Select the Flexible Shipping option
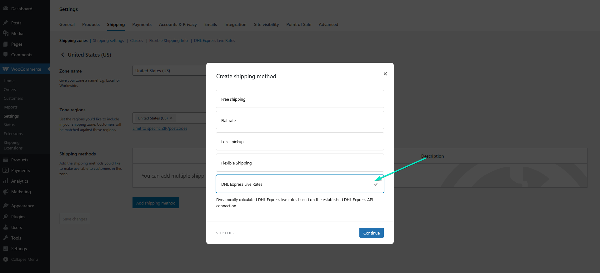Image resolution: width=600 pixels, height=273 pixels. 300,163
